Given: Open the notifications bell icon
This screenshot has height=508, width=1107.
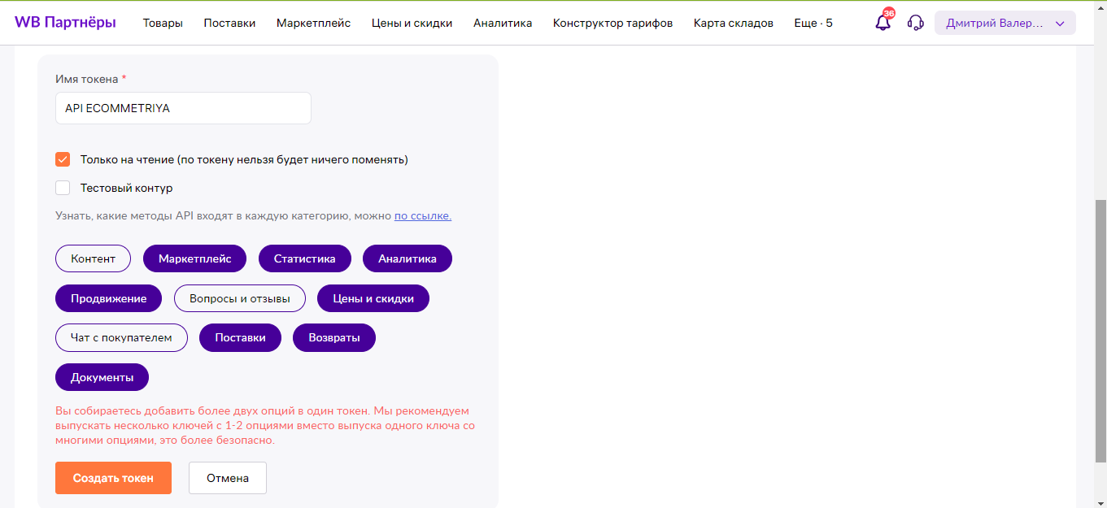Looking at the screenshot, I should pos(883,23).
